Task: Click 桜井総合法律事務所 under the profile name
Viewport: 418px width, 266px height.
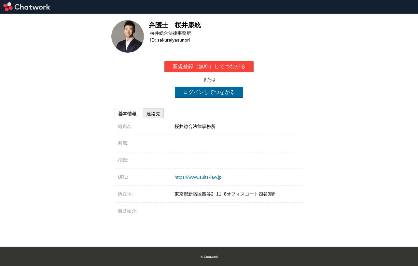Action: (x=171, y=33)
